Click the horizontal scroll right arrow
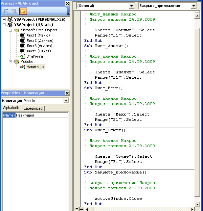This screenshot has width=203, height=211. click(x=192, y=209)
